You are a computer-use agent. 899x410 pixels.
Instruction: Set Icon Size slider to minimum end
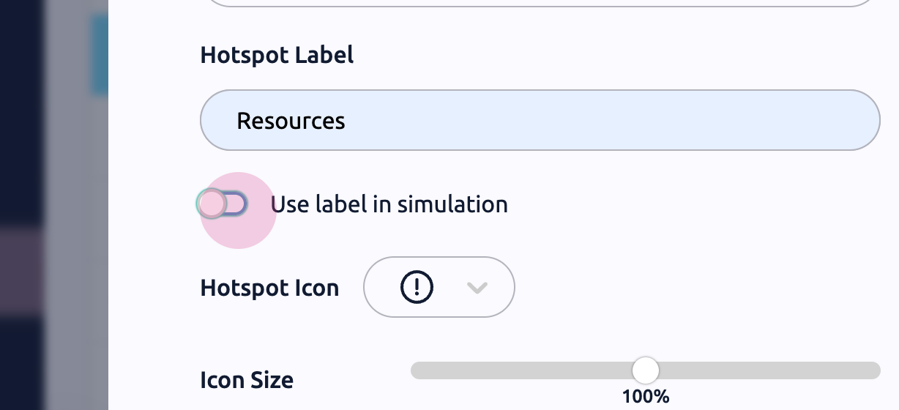point(414,370)
